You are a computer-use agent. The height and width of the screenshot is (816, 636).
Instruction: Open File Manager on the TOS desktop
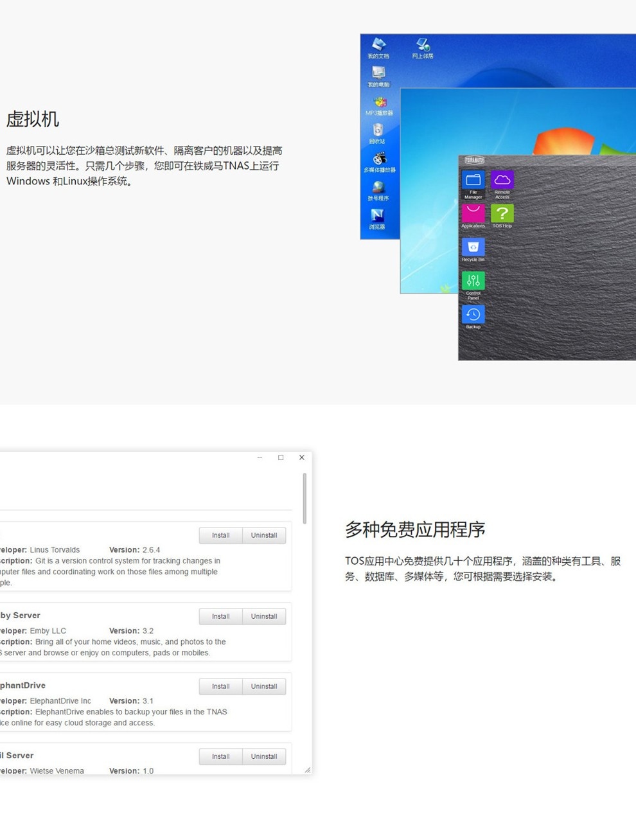[473, 184]
